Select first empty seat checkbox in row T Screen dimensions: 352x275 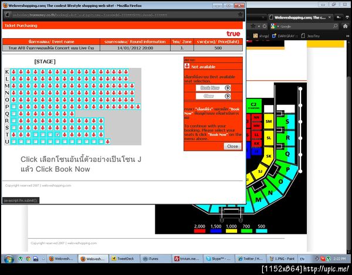point(35,135)
